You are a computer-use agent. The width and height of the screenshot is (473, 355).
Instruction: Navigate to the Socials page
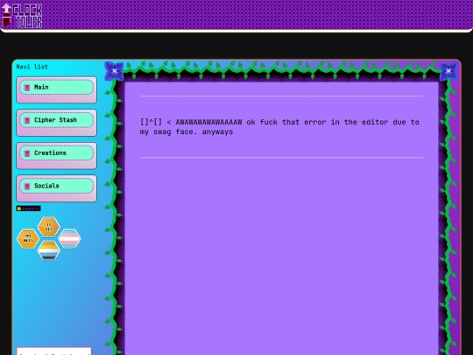click(x=56, y=186)
